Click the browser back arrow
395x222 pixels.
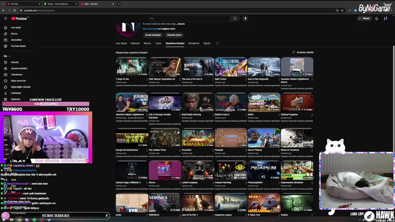coord(3,10)
